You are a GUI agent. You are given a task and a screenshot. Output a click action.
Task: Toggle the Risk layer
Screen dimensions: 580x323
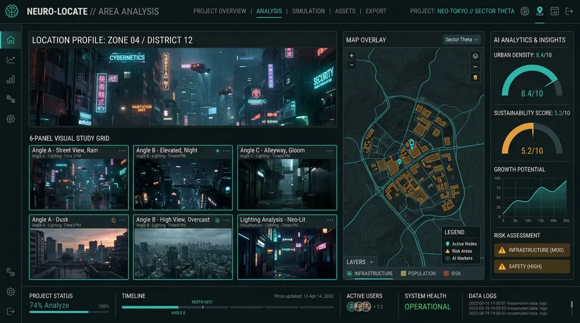(x=452, y=274)
